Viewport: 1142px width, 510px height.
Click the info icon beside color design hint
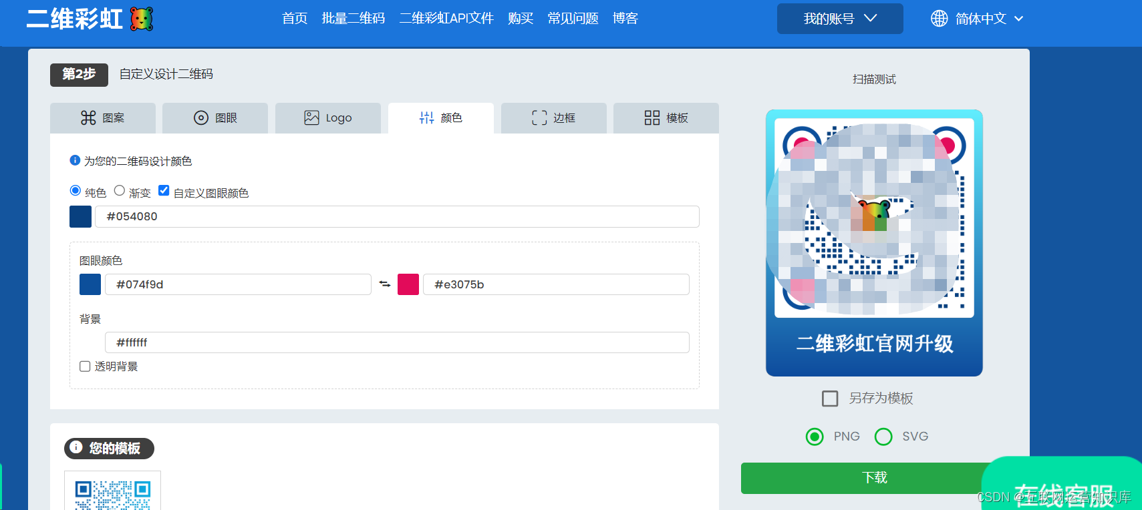coord(75,160)
